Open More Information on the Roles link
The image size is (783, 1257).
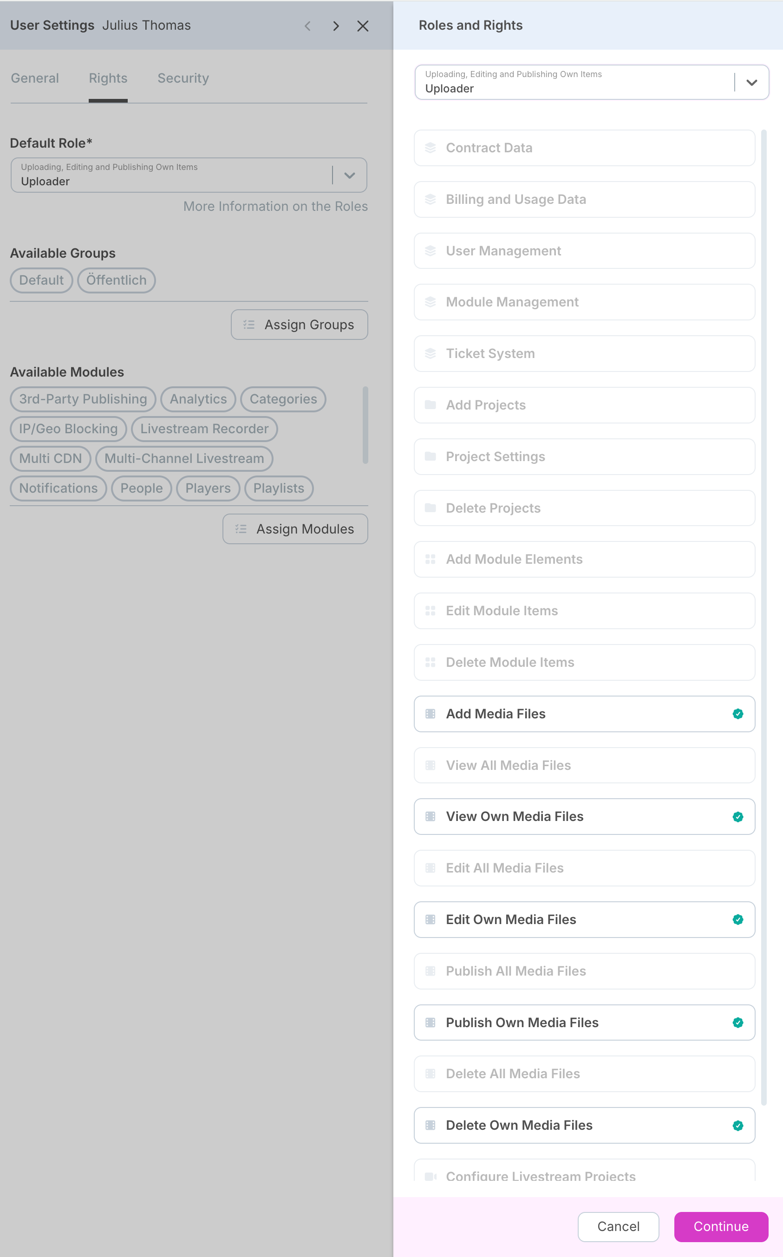(275, 206)
